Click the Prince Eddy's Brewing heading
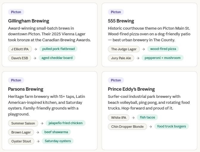 coord(131,89)
